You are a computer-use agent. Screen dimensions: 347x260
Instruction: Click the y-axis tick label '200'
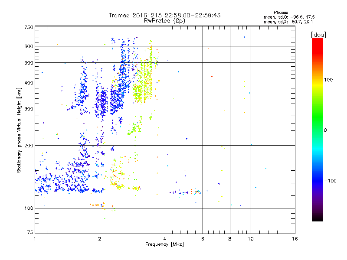[x=29, y=146]
